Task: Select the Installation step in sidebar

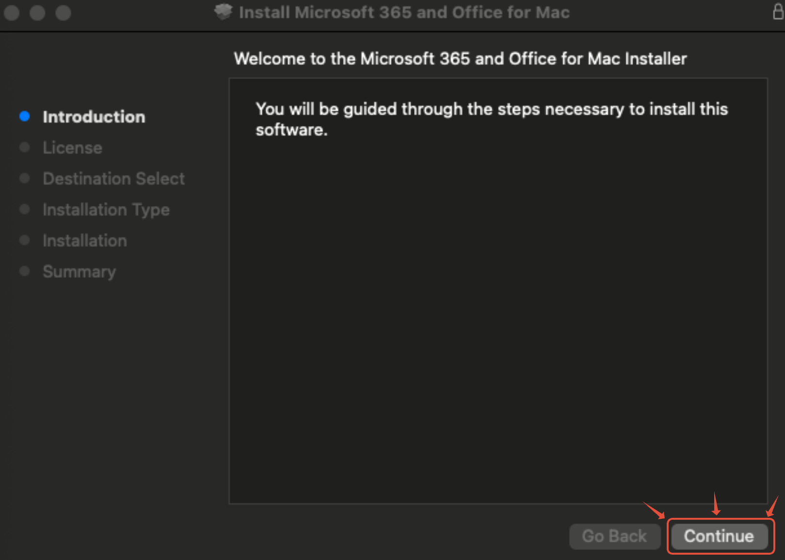Action: coord(85,241)
